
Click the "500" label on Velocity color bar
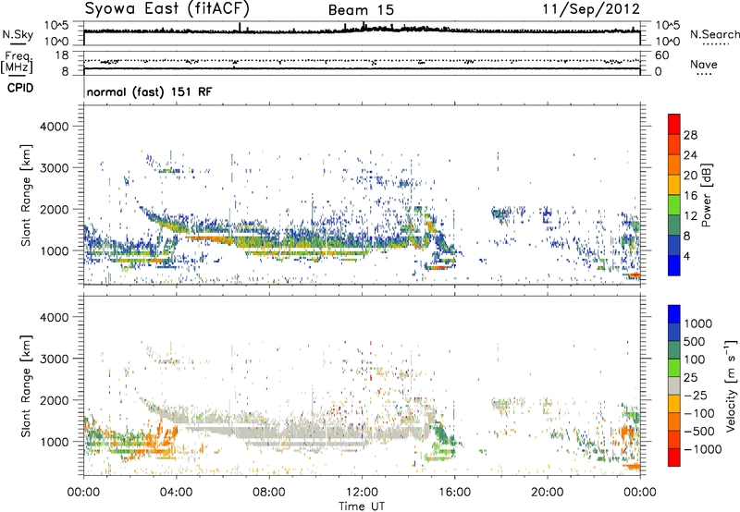click(x=694, y=342)
